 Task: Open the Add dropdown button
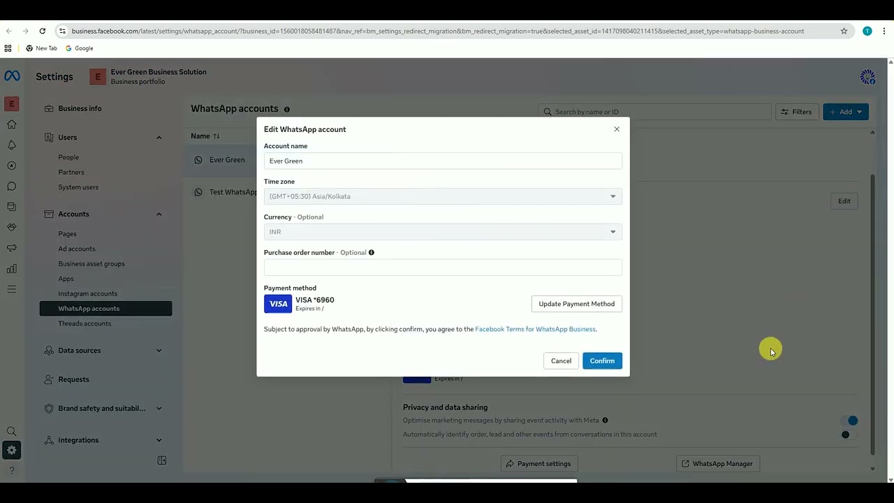[x=846, y=112]
